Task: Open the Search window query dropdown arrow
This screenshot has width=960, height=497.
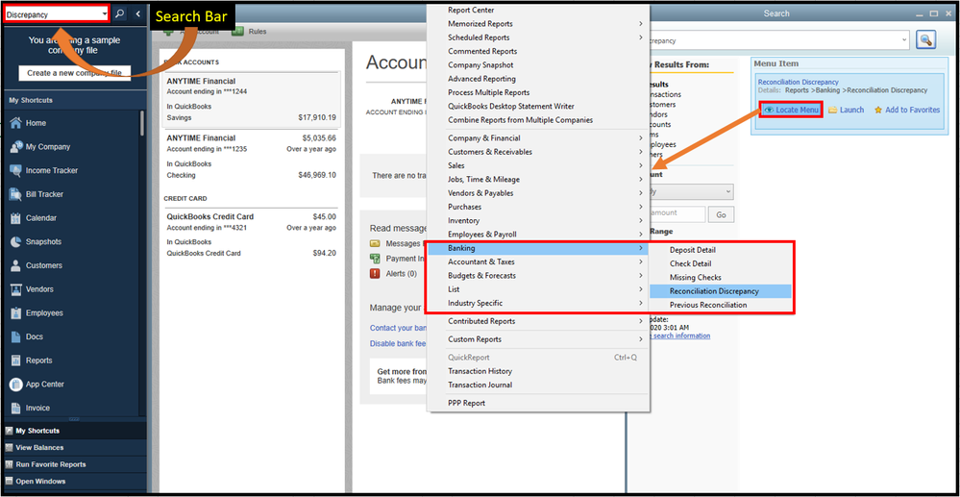Action: [x=905, y=40]
